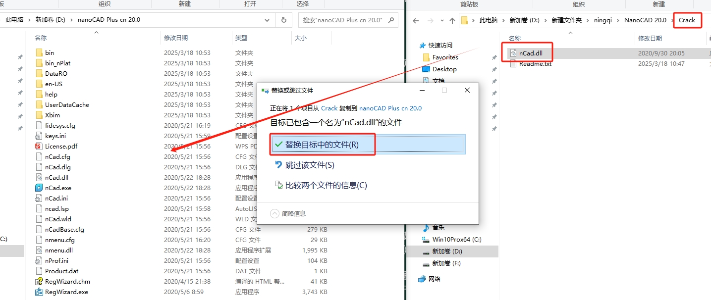Click the keys.ini settings file icon
711x300 pixels.
point(39,136)
